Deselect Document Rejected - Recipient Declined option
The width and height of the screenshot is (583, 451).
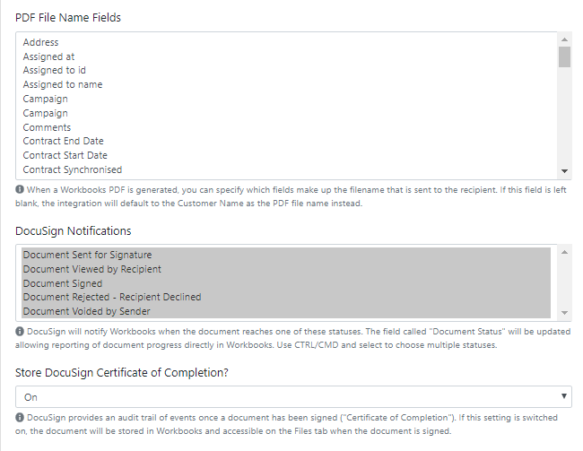tap(286, 297)
